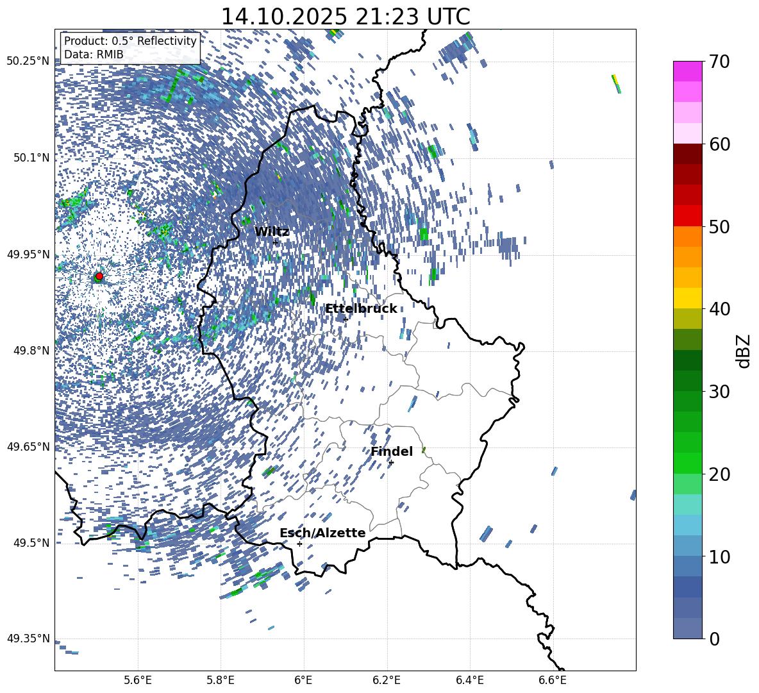
Task: Click the cross marker below Wiltz
Action: [276, 242]
